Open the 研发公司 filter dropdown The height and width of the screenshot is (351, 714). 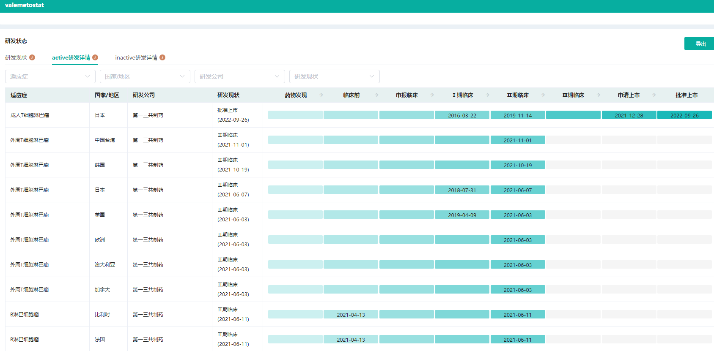tap(239, 76)
